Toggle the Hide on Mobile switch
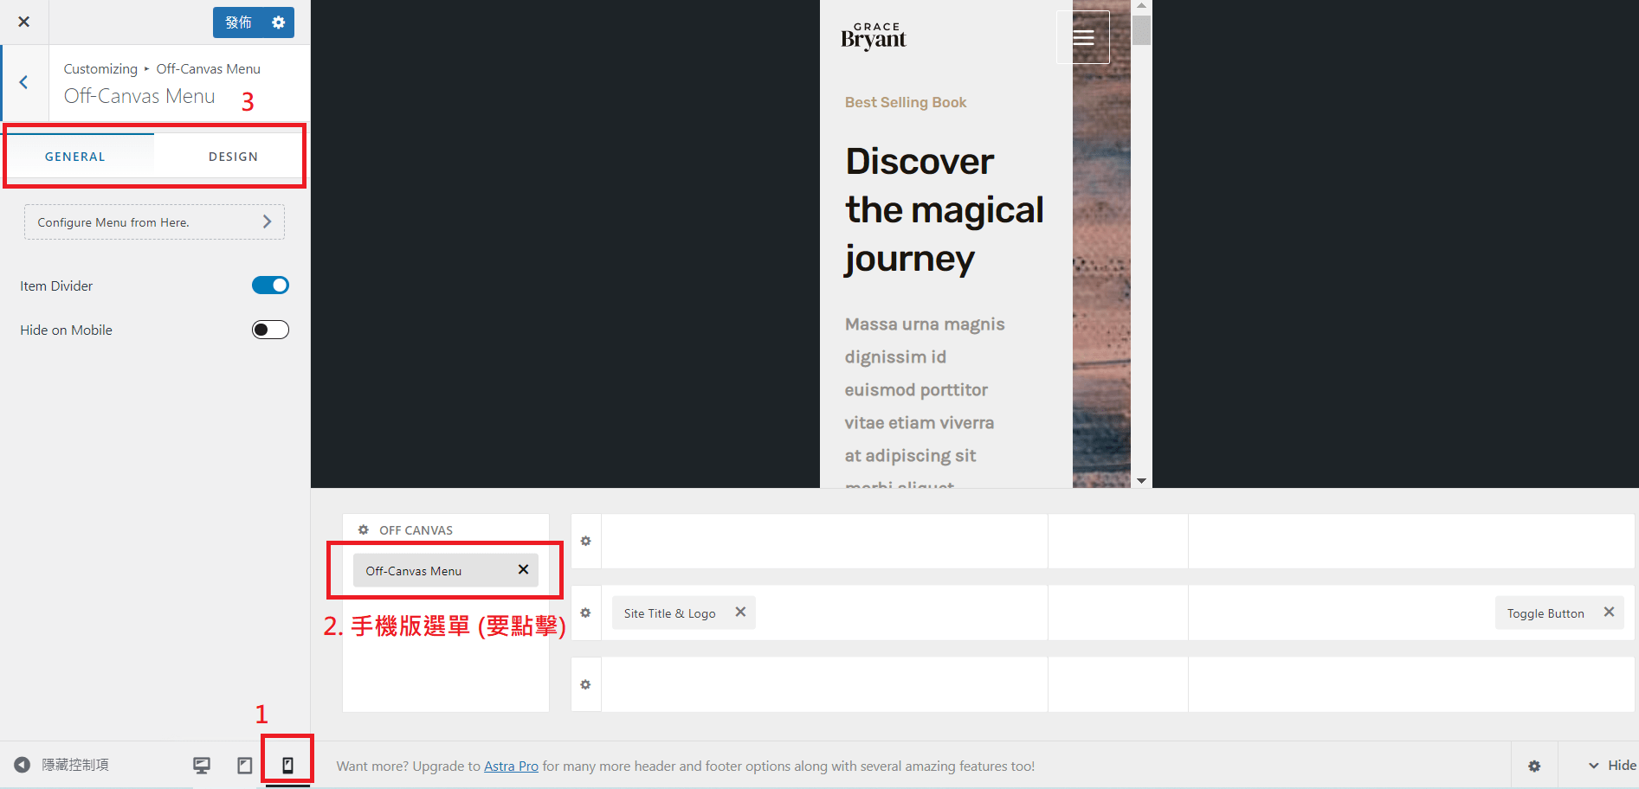 click(270, 330)
